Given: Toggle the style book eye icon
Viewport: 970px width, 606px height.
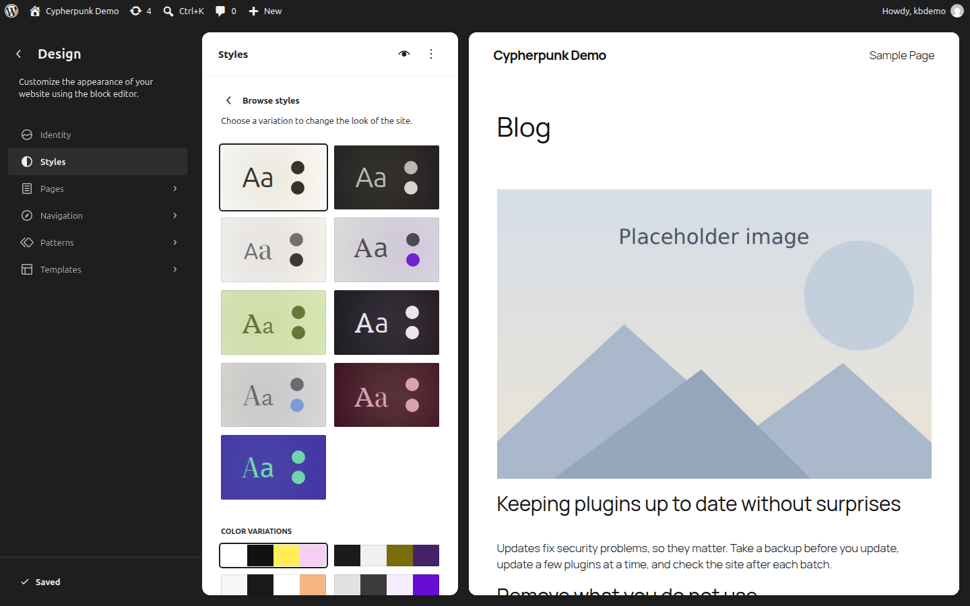Looking at the screenshot, I should 404,54.
